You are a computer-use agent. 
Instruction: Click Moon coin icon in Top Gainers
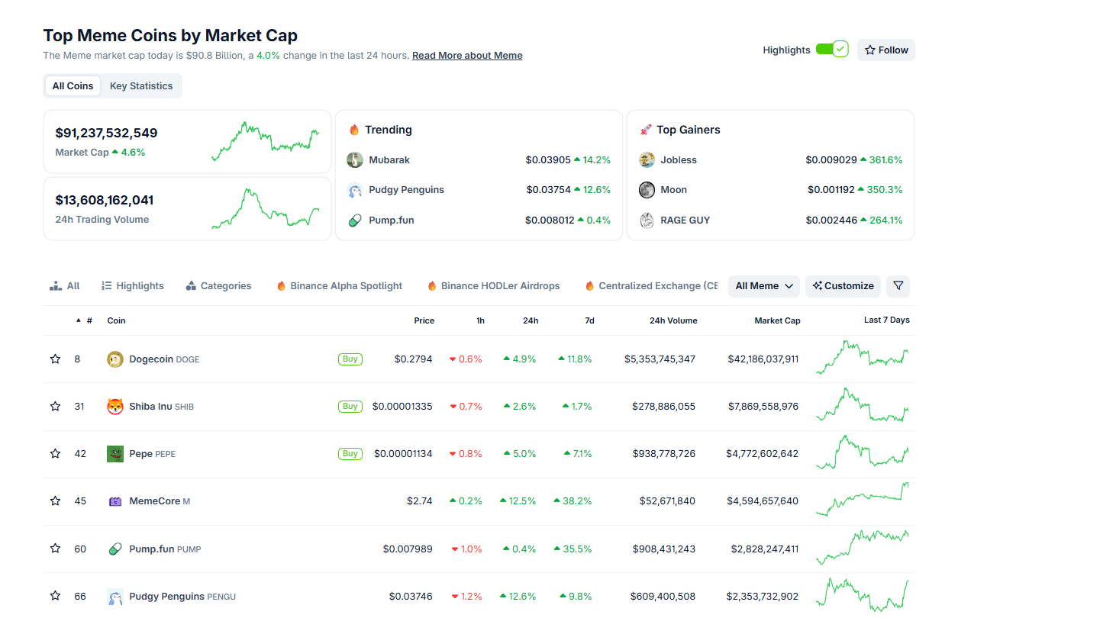[x=647, y=190]
